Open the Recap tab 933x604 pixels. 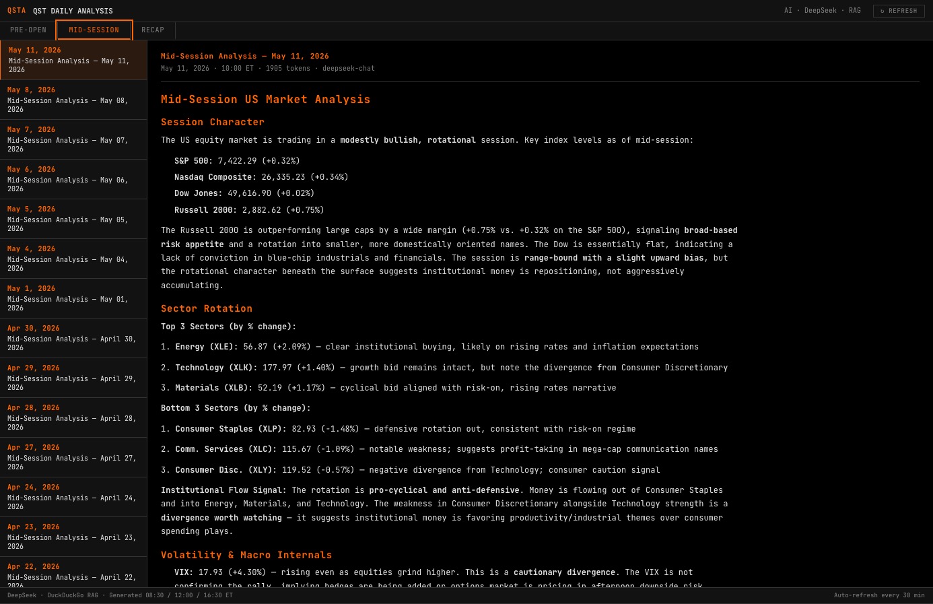click(153, 30)
